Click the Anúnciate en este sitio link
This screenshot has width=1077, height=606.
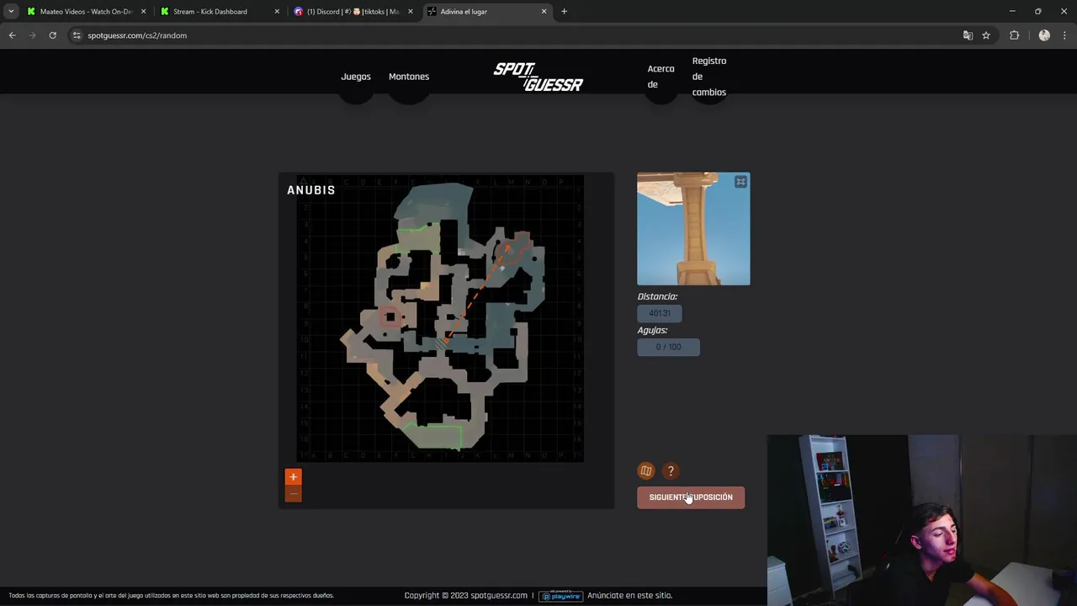[x=629, y=595]
